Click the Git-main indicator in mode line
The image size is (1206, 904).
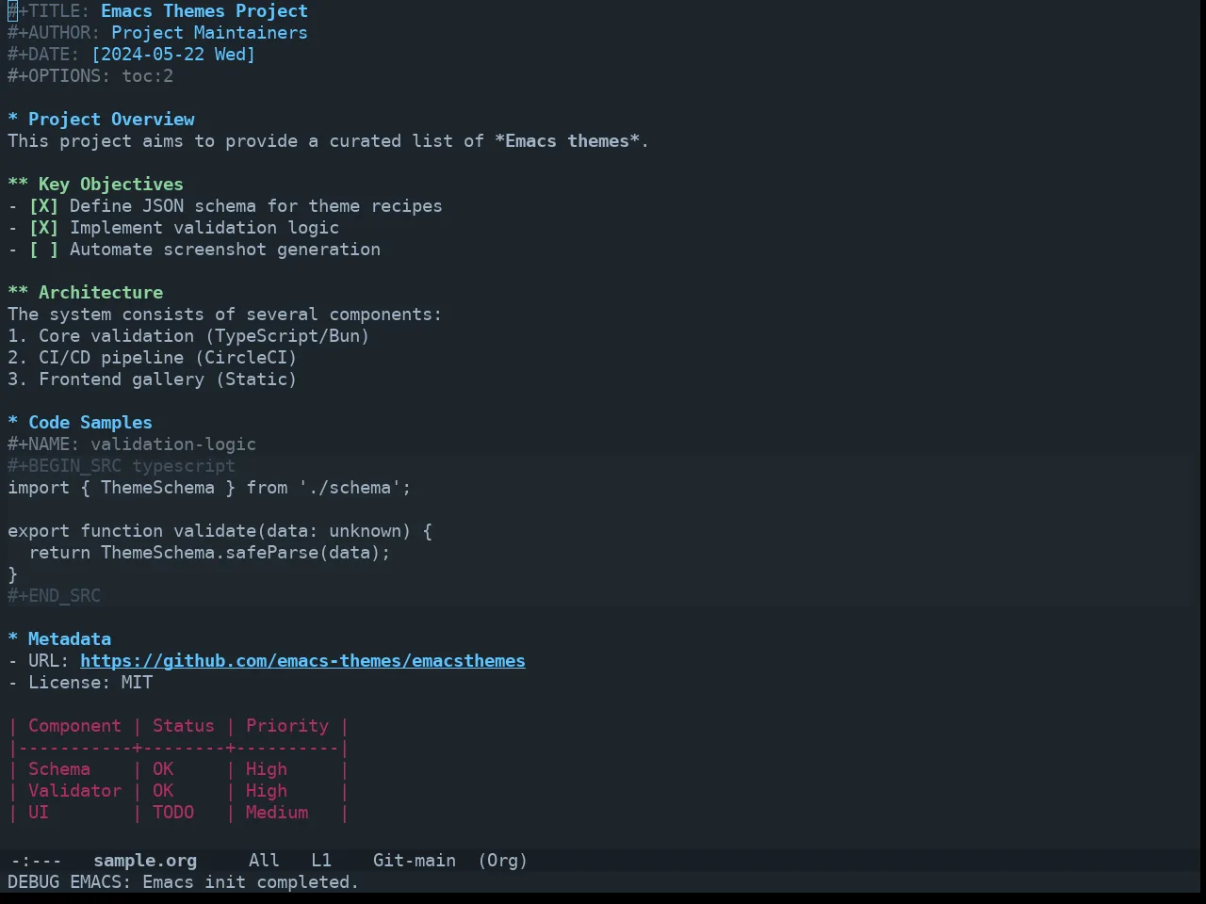click(x=415, y=861)
